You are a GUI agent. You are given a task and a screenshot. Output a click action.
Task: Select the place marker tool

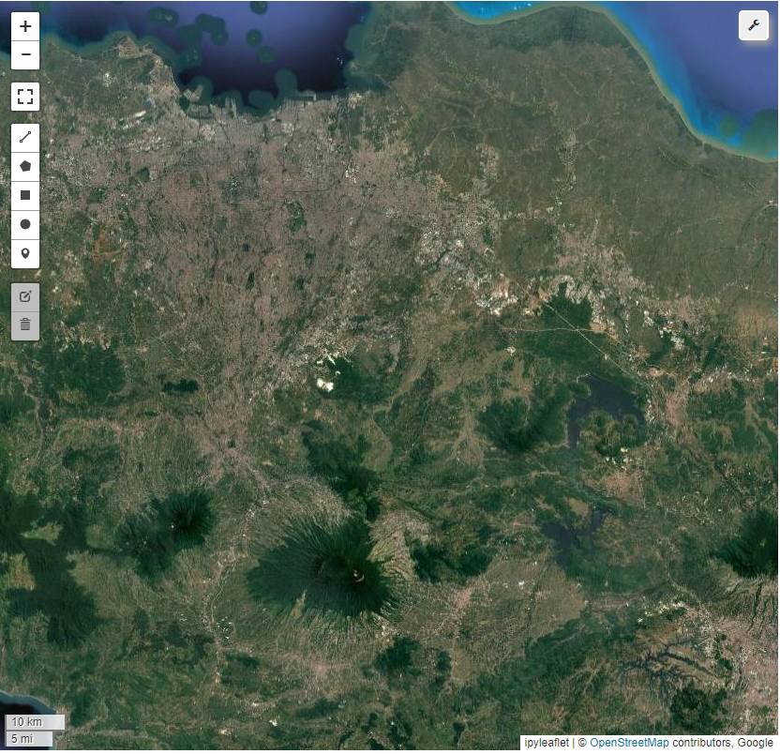(25, 253)
